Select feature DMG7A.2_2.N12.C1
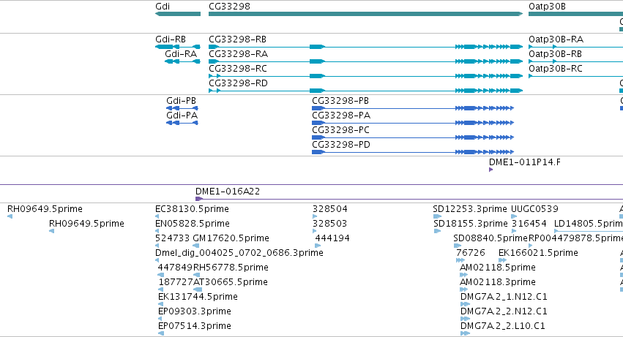This screenshot has height=337, width=623. point(504,311)
